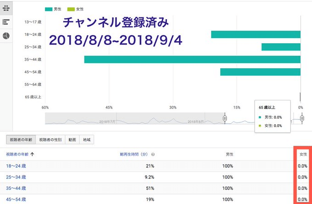Switch to the grouped dots chart view icon
Image resolution: width=312 pixels, height=204 pixels.
point(6,8)
